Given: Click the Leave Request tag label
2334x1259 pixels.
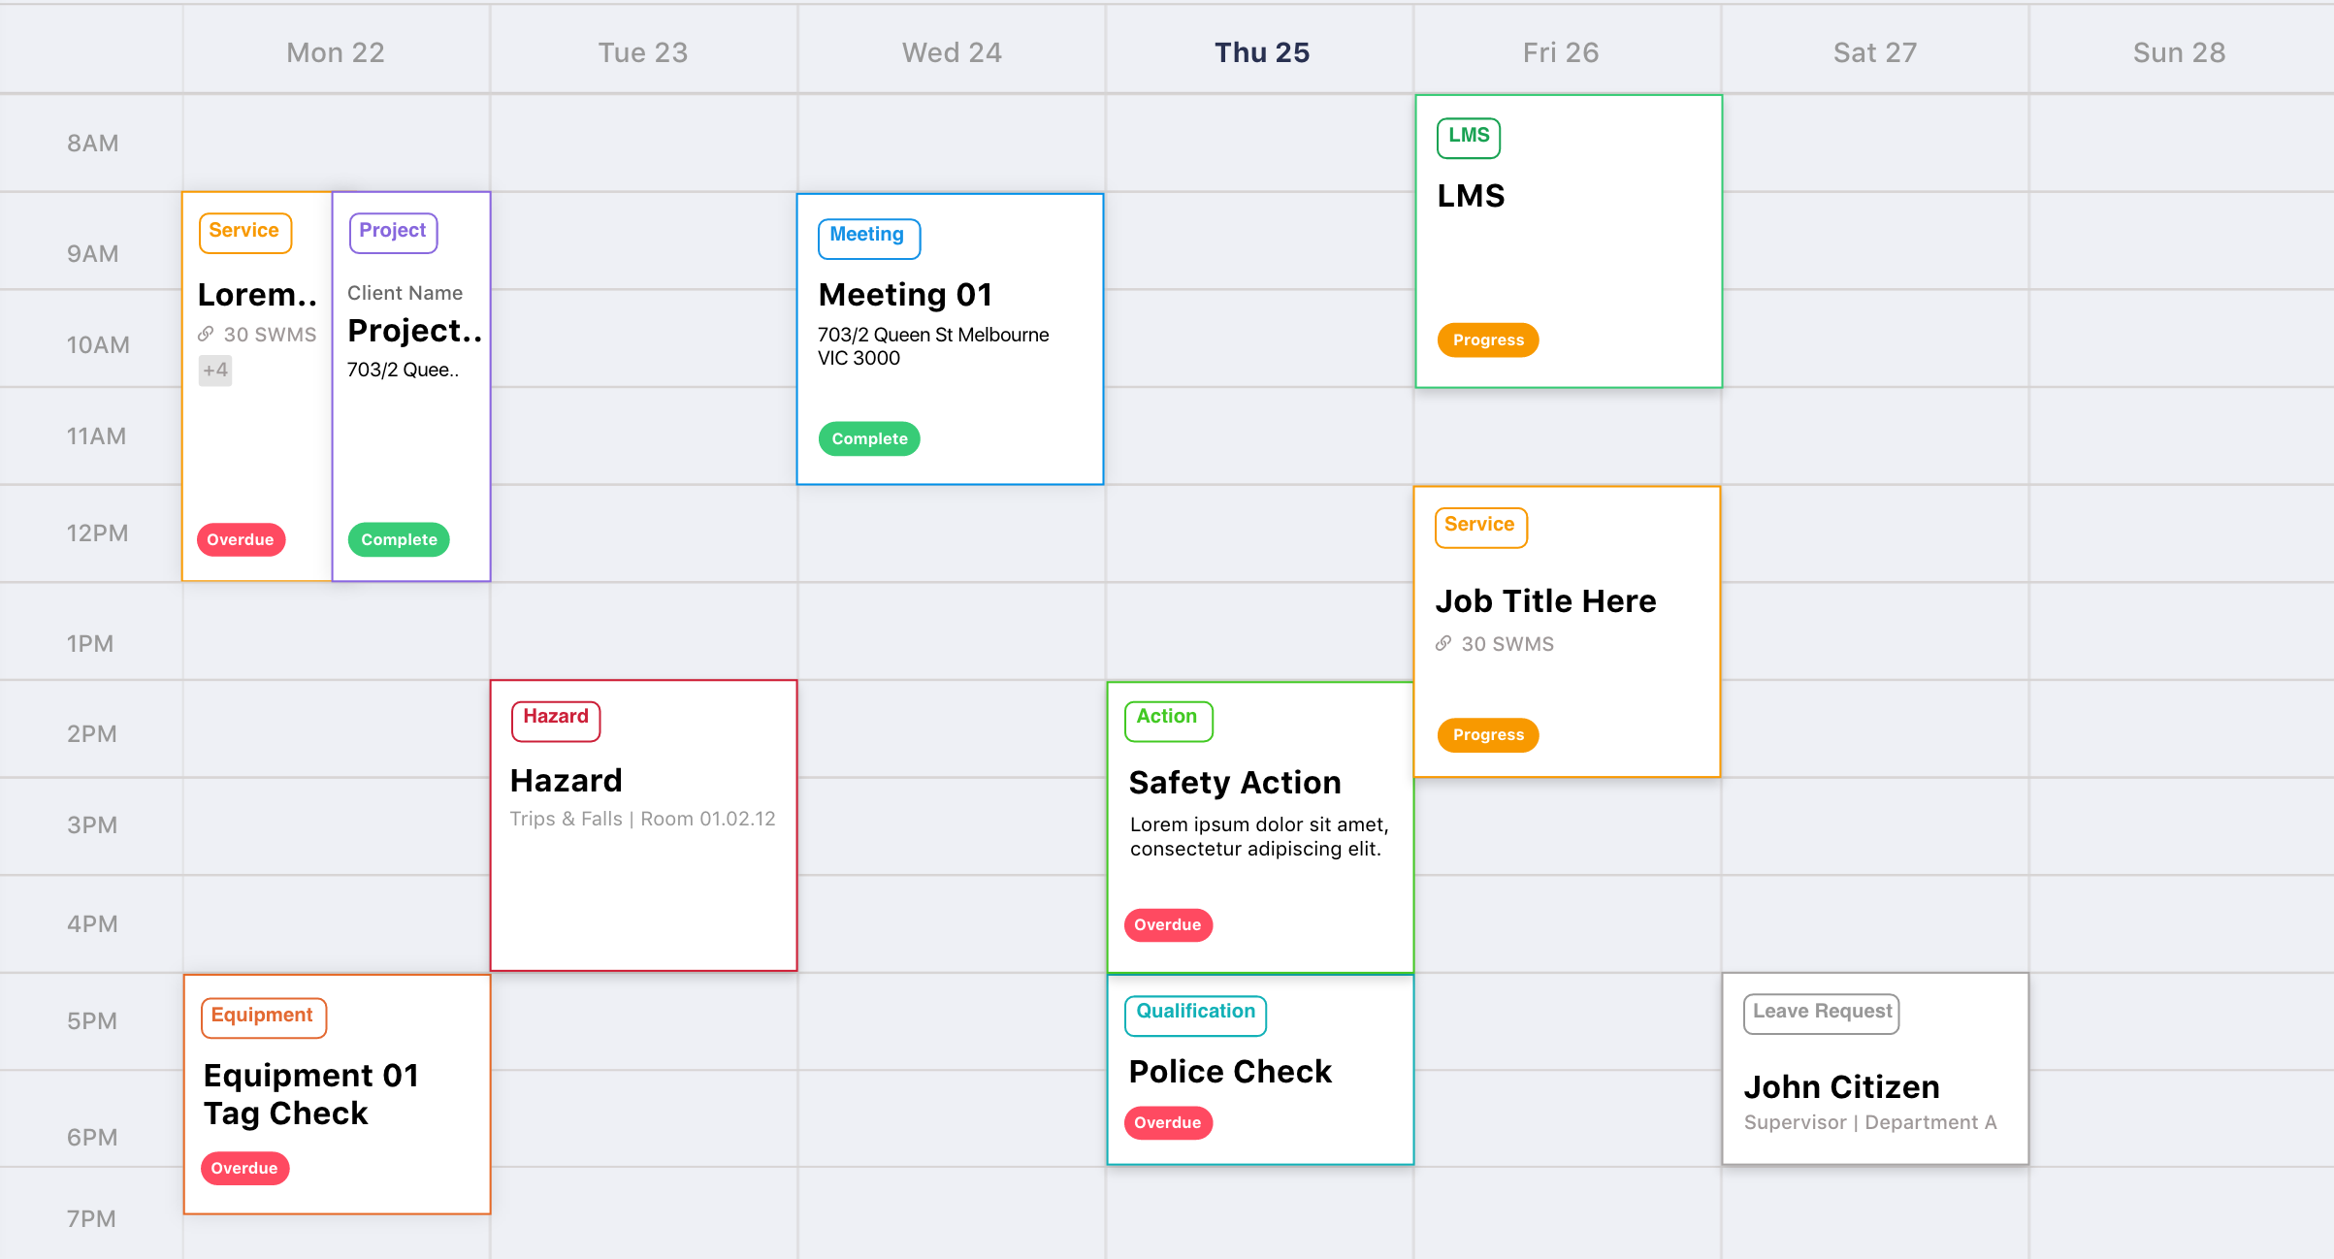Looking at the screenshot, I should coord(1821,1013).
